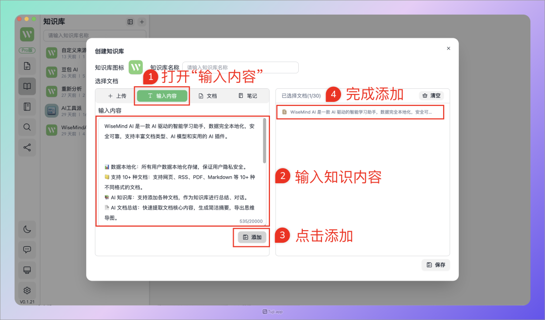Open the 重新分析 knowledge base

tap(67, 92)
